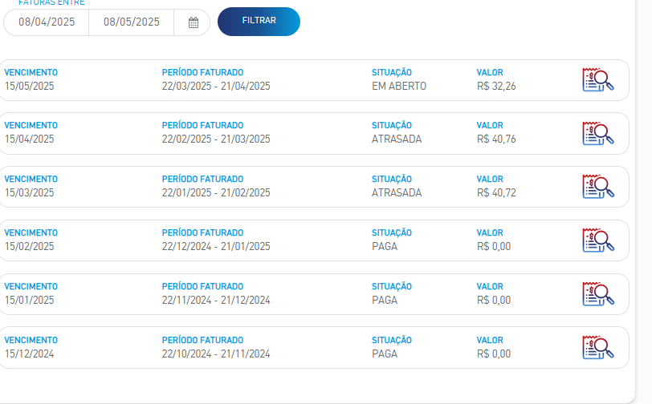Edit the end date field 08/05/2025
The height and width of the screenshot is (404, 652).
(132, 22)
